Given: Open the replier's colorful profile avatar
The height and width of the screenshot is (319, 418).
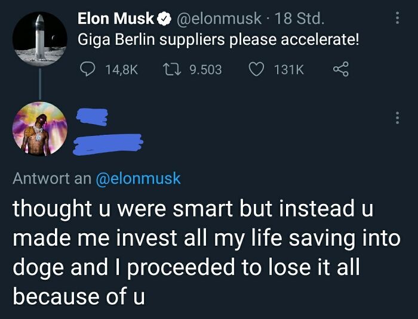Looking at the screenshot, I should [40, 129].
